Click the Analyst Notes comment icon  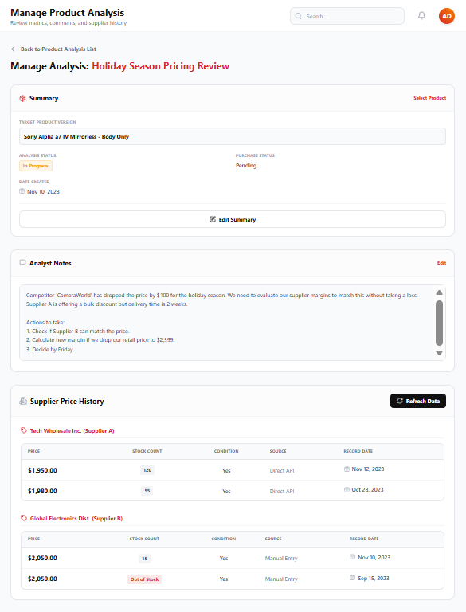pyautogui.click(x=22, y=263)
